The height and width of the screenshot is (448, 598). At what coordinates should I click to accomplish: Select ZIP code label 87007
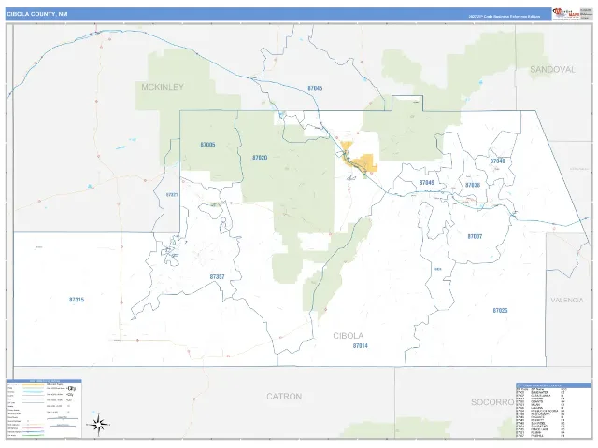point(475,236)
